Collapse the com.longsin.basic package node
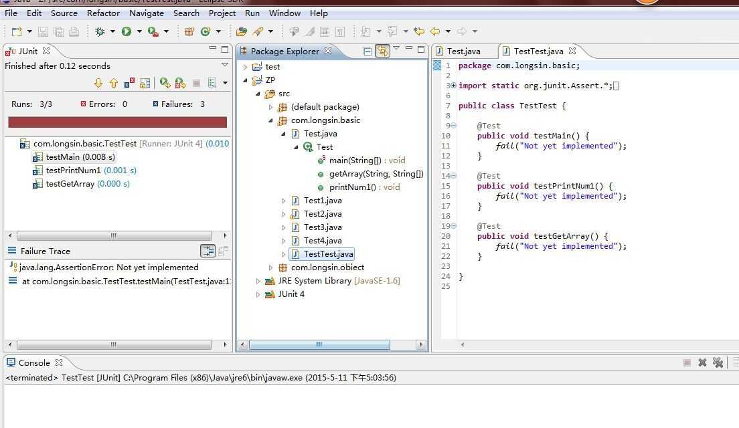 [x=271, y=120]
